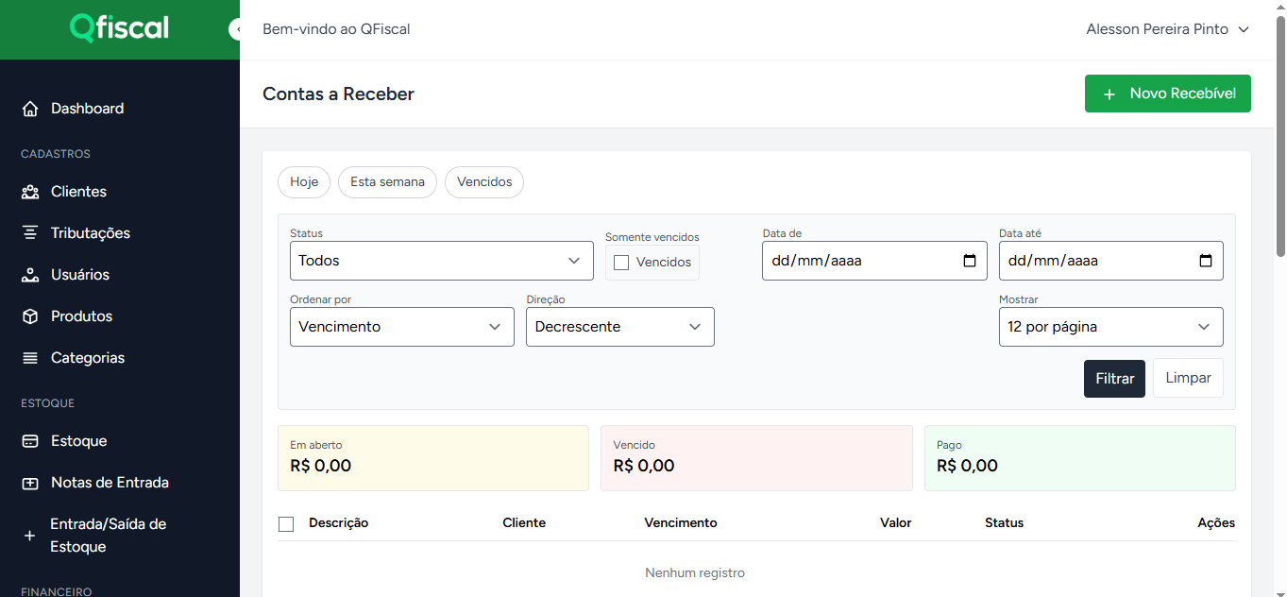Screen dimensions: 1287x597
Task: Enable the Vencidos checkbox filter
Action: click(x=621, y=263)
